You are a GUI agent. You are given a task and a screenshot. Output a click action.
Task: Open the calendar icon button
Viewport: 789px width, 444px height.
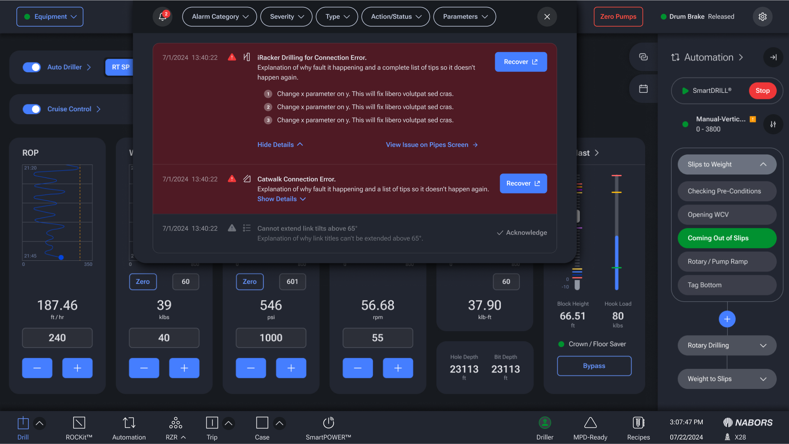644,88
